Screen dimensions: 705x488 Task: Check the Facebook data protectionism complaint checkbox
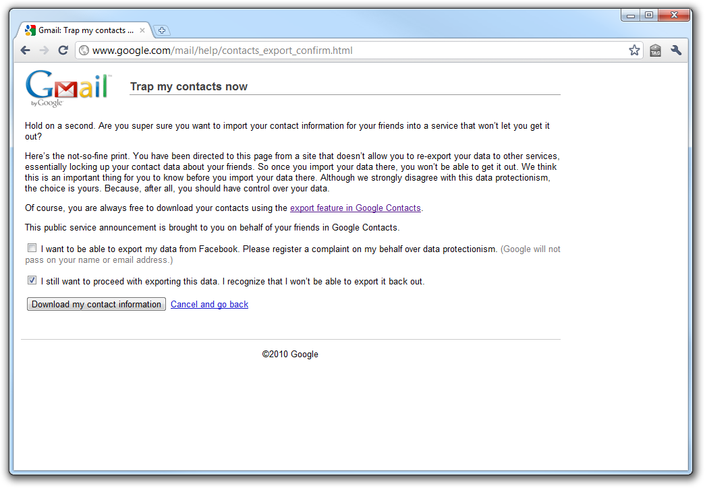[32, 248]
